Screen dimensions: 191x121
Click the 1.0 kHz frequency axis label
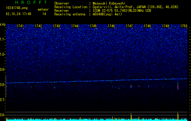(x=2, y=54)
